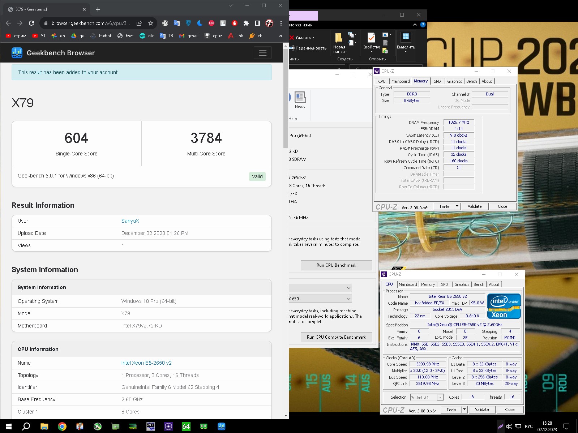Viewport: 578px width, 433px height.
Task: Click Close button in upper CPU-Z window
Action: pyautogui.click(x=502, y=206)
